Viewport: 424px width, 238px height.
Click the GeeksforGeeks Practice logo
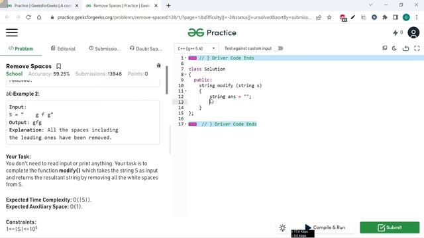(x=212, y=32)
